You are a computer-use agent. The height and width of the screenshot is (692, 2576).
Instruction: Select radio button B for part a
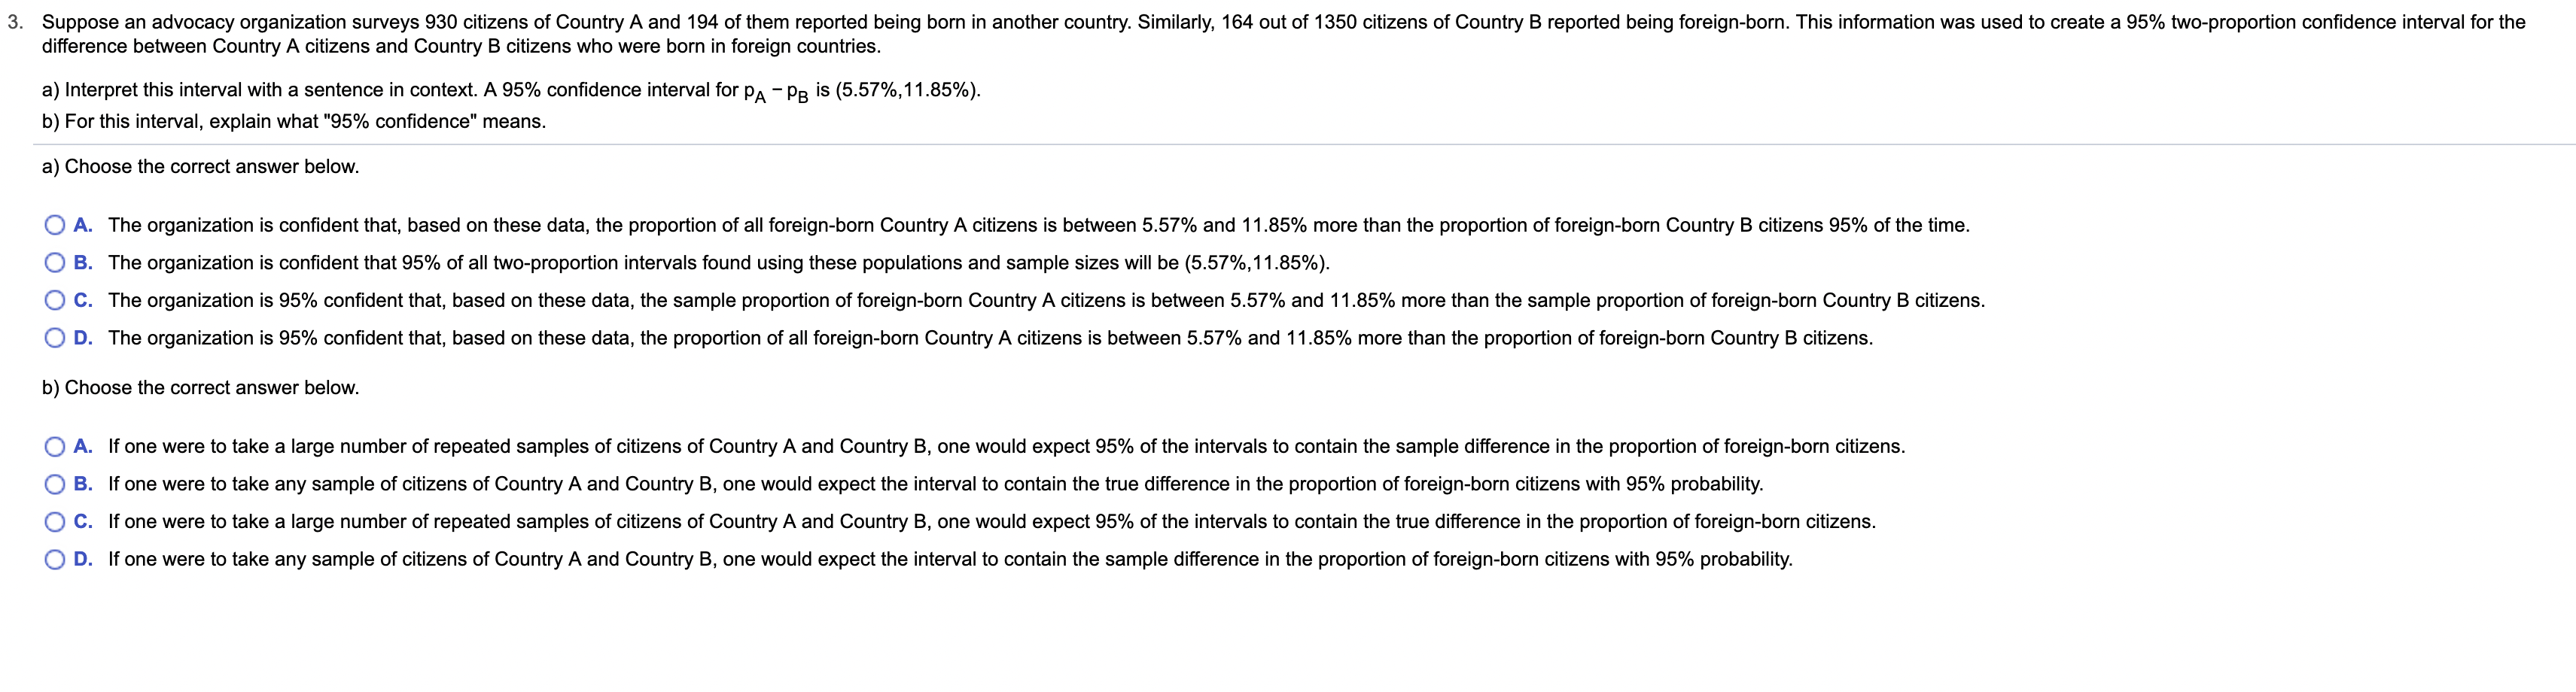click(x=55, y=263)
